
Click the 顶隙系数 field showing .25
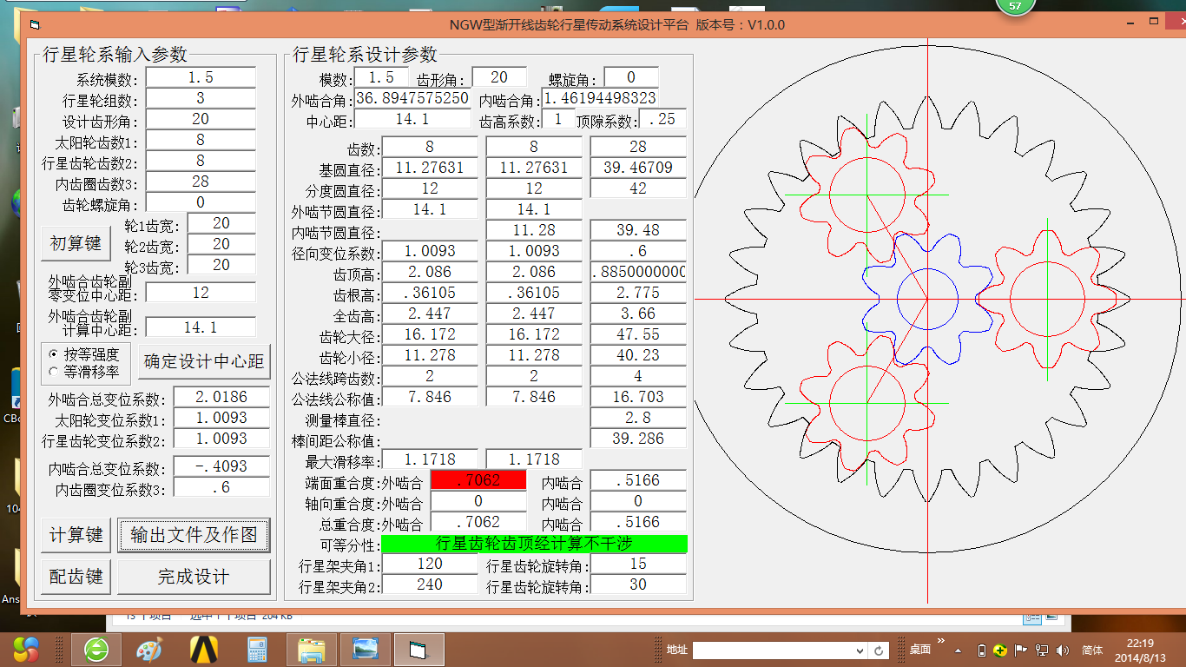click(662, 119)
